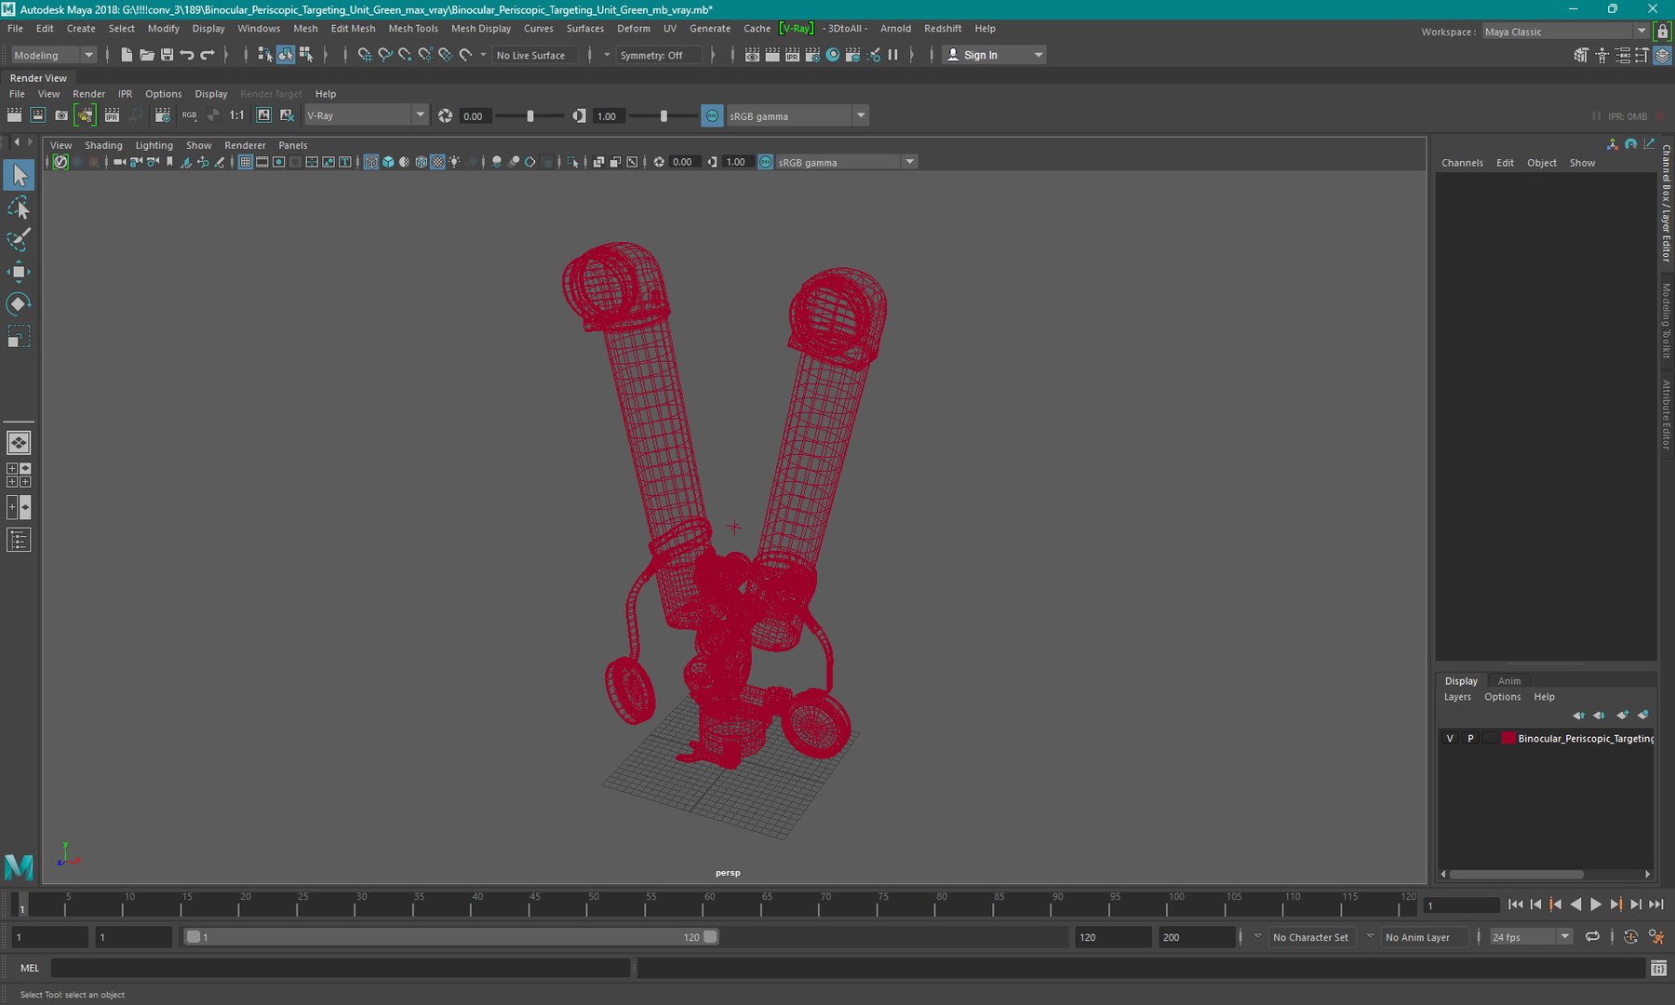The width and height of the screenshot is (1675, 1005).
Task: Open the Modeling menu set dropdown
Action: (52, 55)
